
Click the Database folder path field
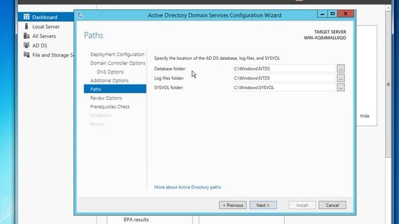[x=284, y=68]
